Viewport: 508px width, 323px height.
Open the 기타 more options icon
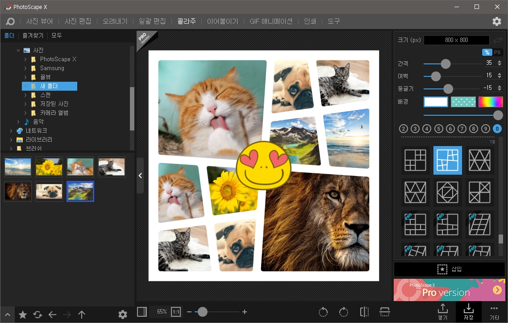pos(494,312)
